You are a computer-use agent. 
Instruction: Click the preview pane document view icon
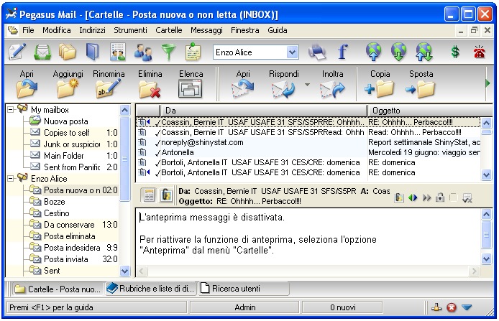149,195
